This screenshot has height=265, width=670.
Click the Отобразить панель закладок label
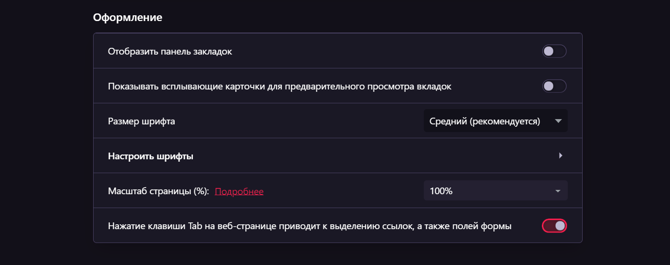pyautogui.click(x=170, y=51)
